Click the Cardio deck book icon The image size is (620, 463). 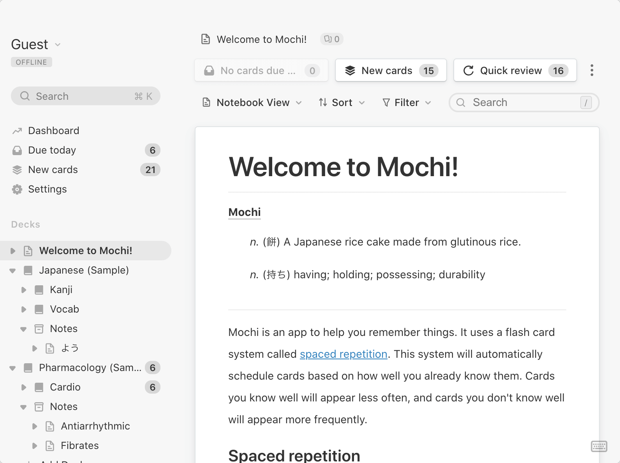pyautogui.click(x=39, y=387)
